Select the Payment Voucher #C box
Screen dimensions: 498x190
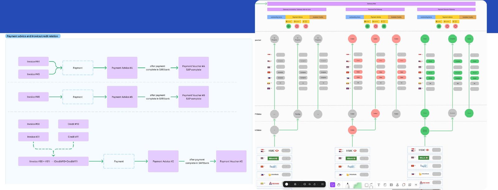tap(231, 161)
